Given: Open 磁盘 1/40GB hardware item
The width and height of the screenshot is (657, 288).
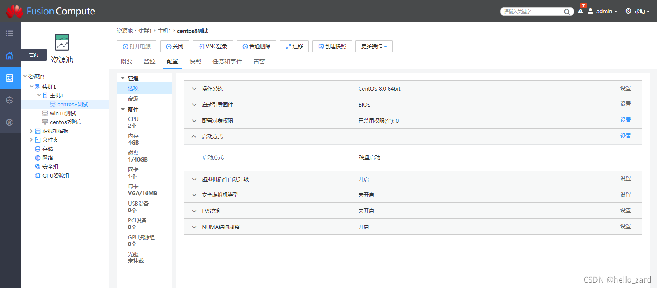Looking at the screenshot, I should coord(138,156).
